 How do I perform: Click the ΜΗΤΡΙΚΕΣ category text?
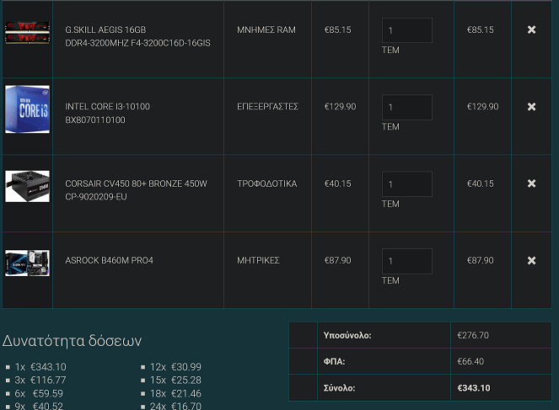(258, 260)
